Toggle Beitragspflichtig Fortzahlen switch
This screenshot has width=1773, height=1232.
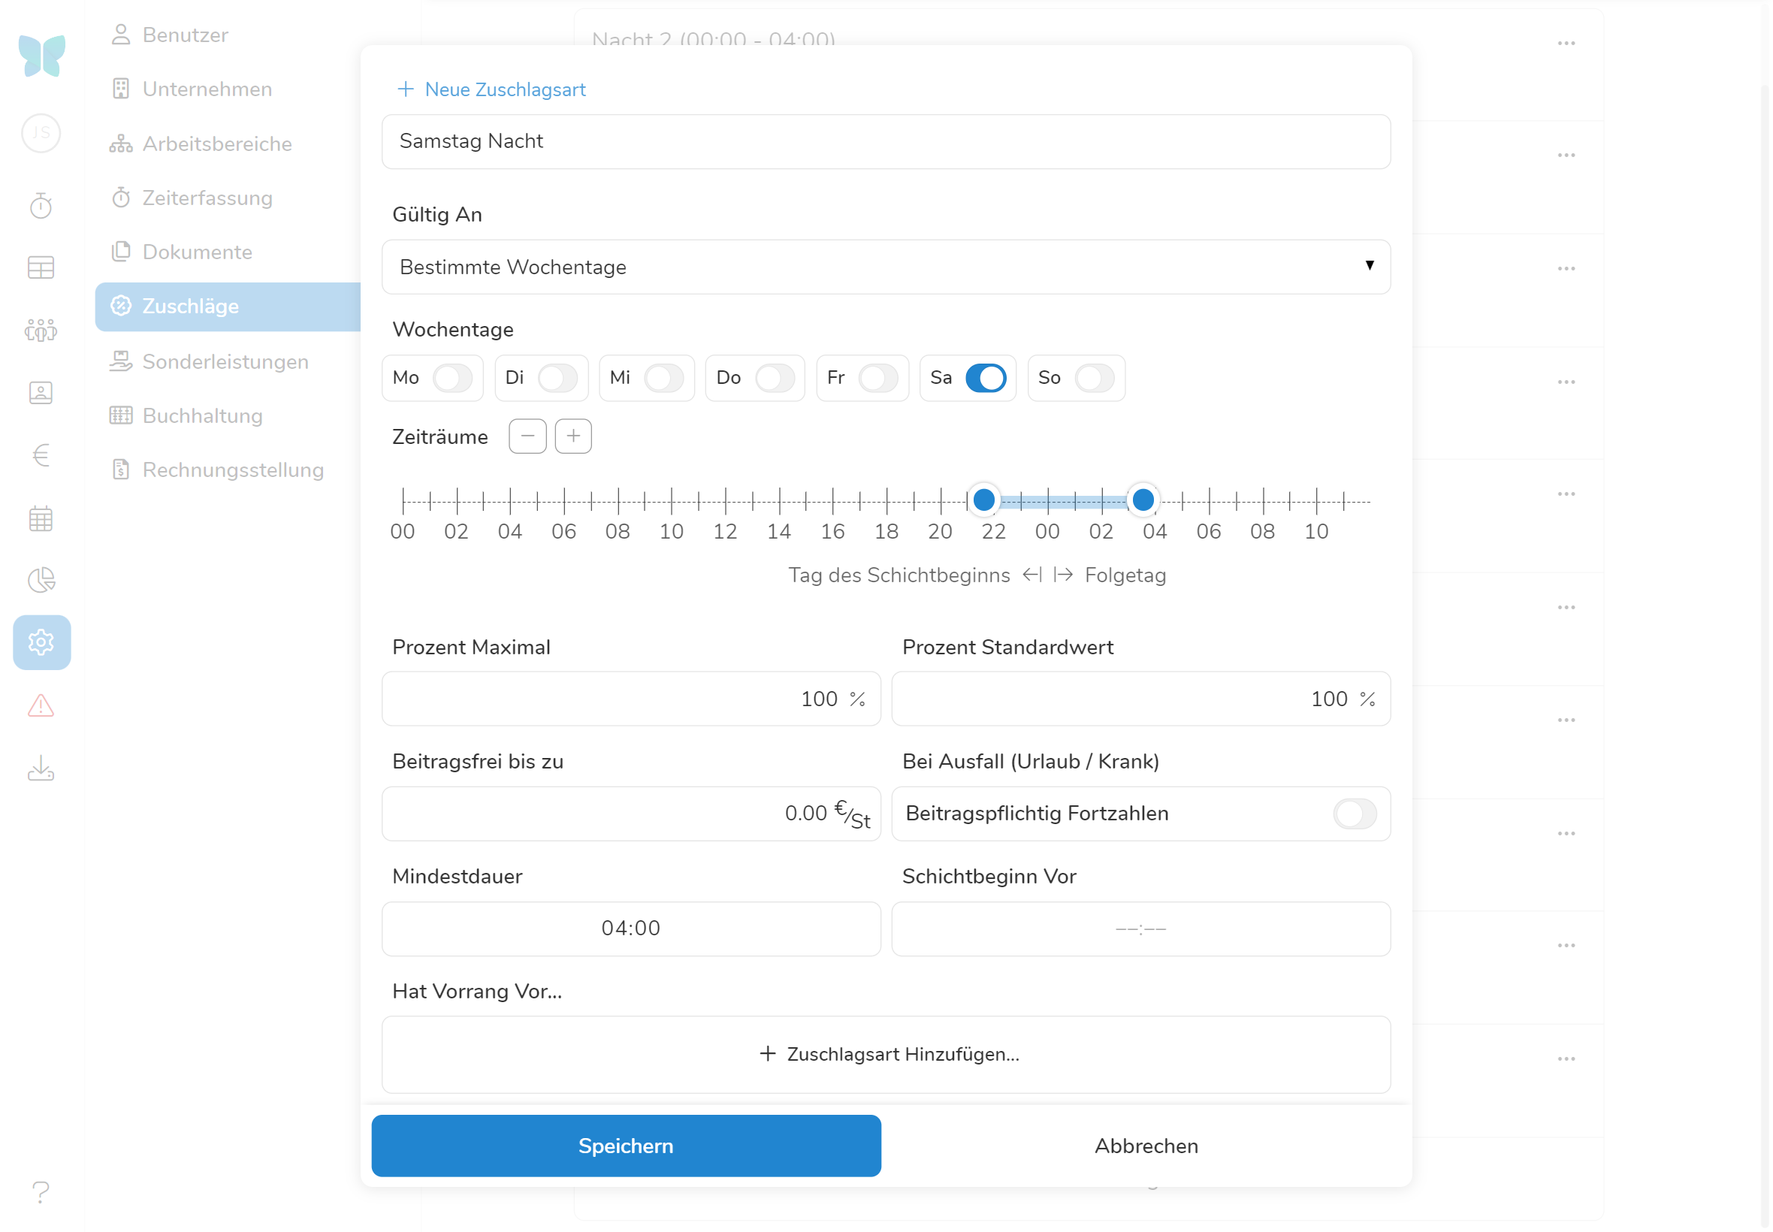click(1355, 814)
